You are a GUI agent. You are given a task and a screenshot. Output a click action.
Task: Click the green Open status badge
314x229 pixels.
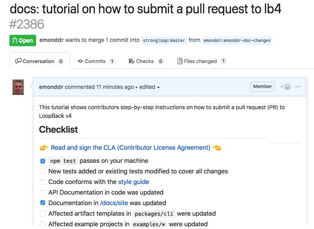[23, 40]
